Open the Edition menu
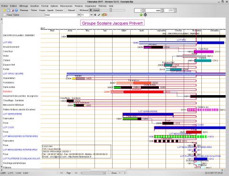Image resolution: width=229 pixels, height=176 pixels. pos(13,6)
